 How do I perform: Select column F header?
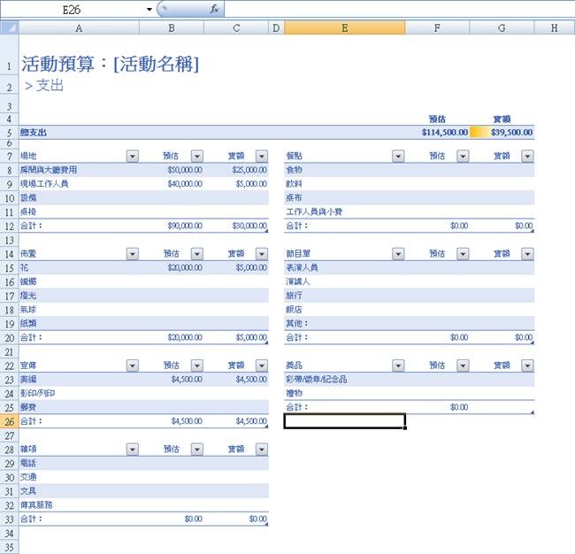coord(437,28)
